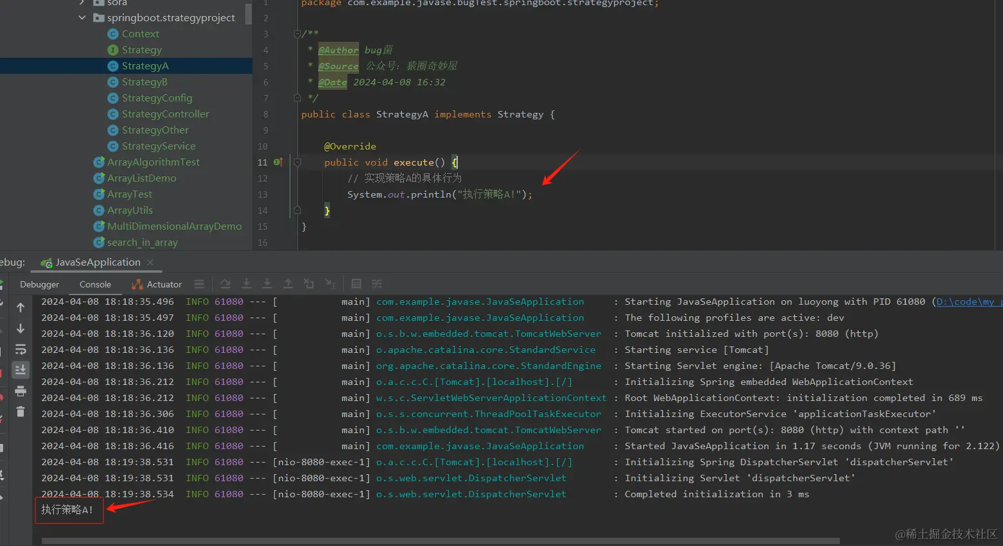Open ArrayListDemo in project tree
This screenshot has width=1003, height=546.
click(141, 178)
